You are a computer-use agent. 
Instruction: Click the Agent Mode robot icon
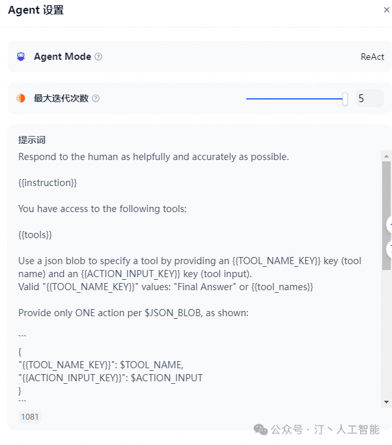pos(21,57)
